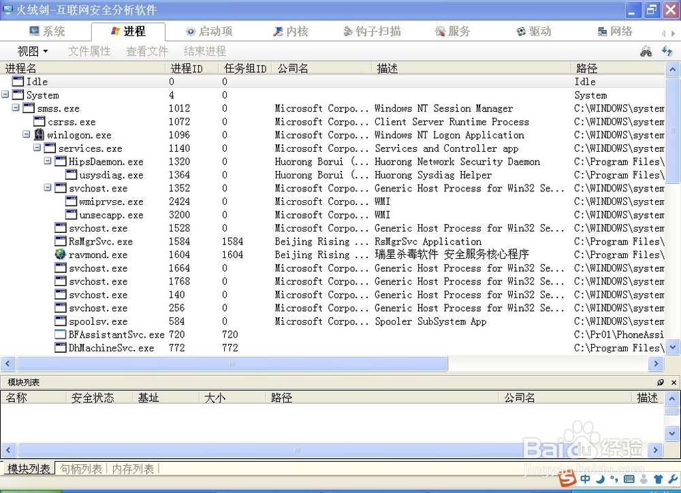The image size is (681, 493).
Task: Click the winlogon.exe process icon
Action: tap(39, 134)
